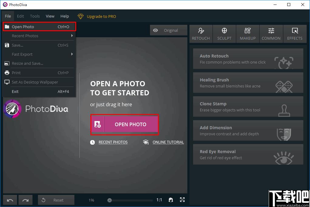
Task: Click the Upgrade to PRO link
Action: (101, 16)
